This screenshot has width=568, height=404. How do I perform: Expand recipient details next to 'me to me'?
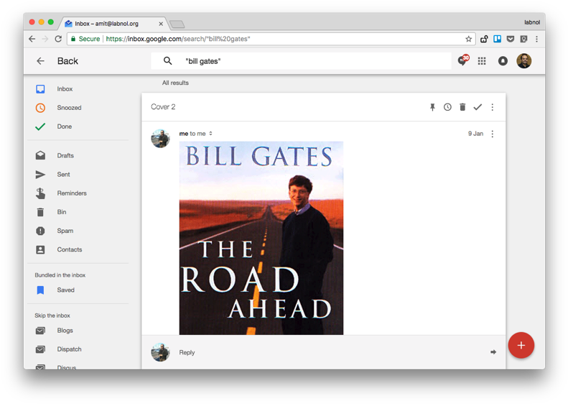pyautogui.click(x=210, y=134)
